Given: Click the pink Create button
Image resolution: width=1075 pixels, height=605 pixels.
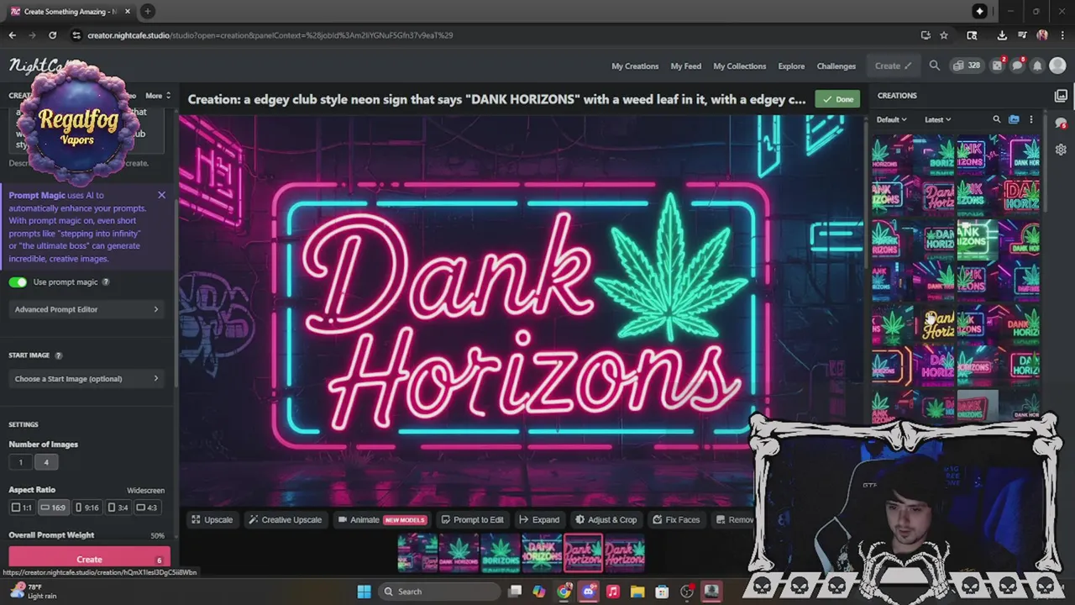Looking at the screenshot, I should tap(89, 559).
